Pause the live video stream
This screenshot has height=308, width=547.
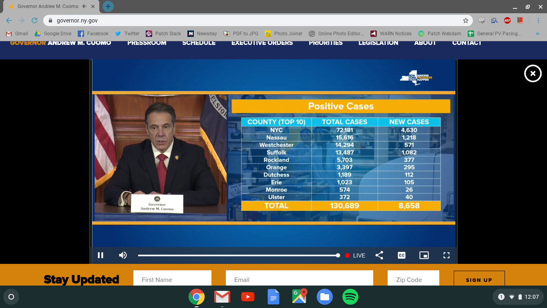(x=101, y=255)
